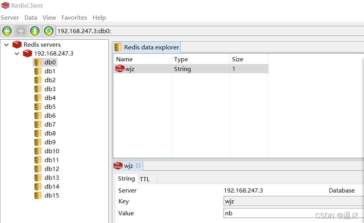Click the db2 database icon

pos(38,80)
